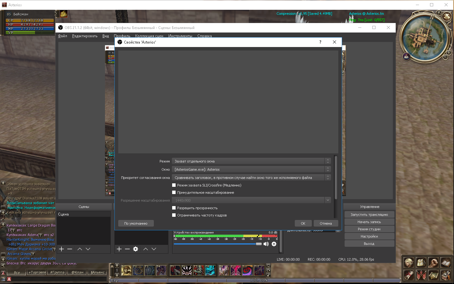Open the Разрешение масштабирования 1440x900 dropdown
The image size is (454, 284).
[251, 200]
